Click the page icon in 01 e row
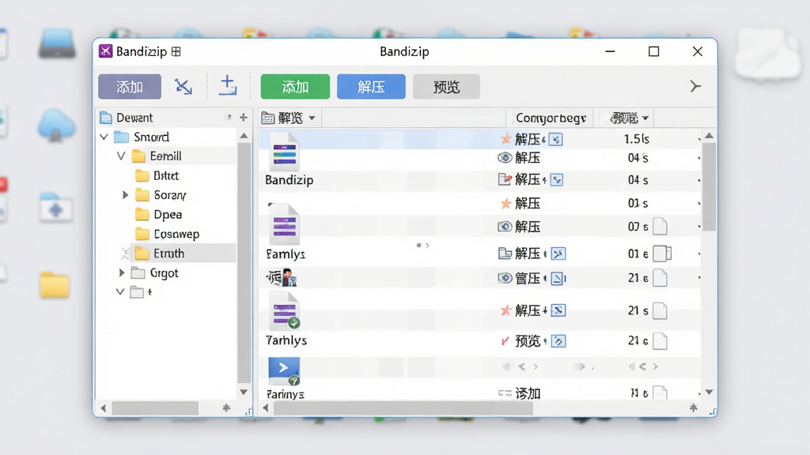The width and height of the screenshot is (810, 455). click(662, 254)
